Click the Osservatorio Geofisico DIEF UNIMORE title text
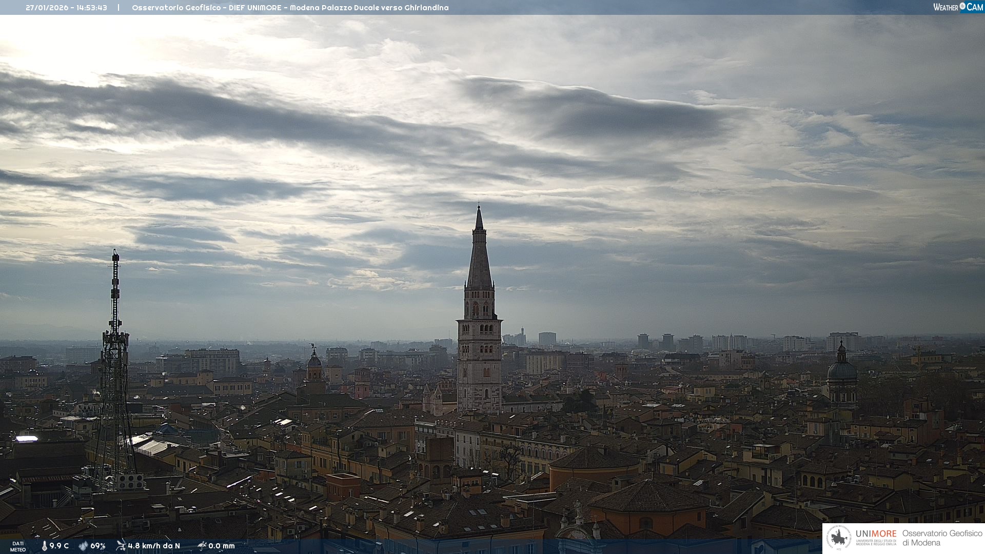Viewport: 985px width, 554px height. pyautogui.click(x=290, y=8)
